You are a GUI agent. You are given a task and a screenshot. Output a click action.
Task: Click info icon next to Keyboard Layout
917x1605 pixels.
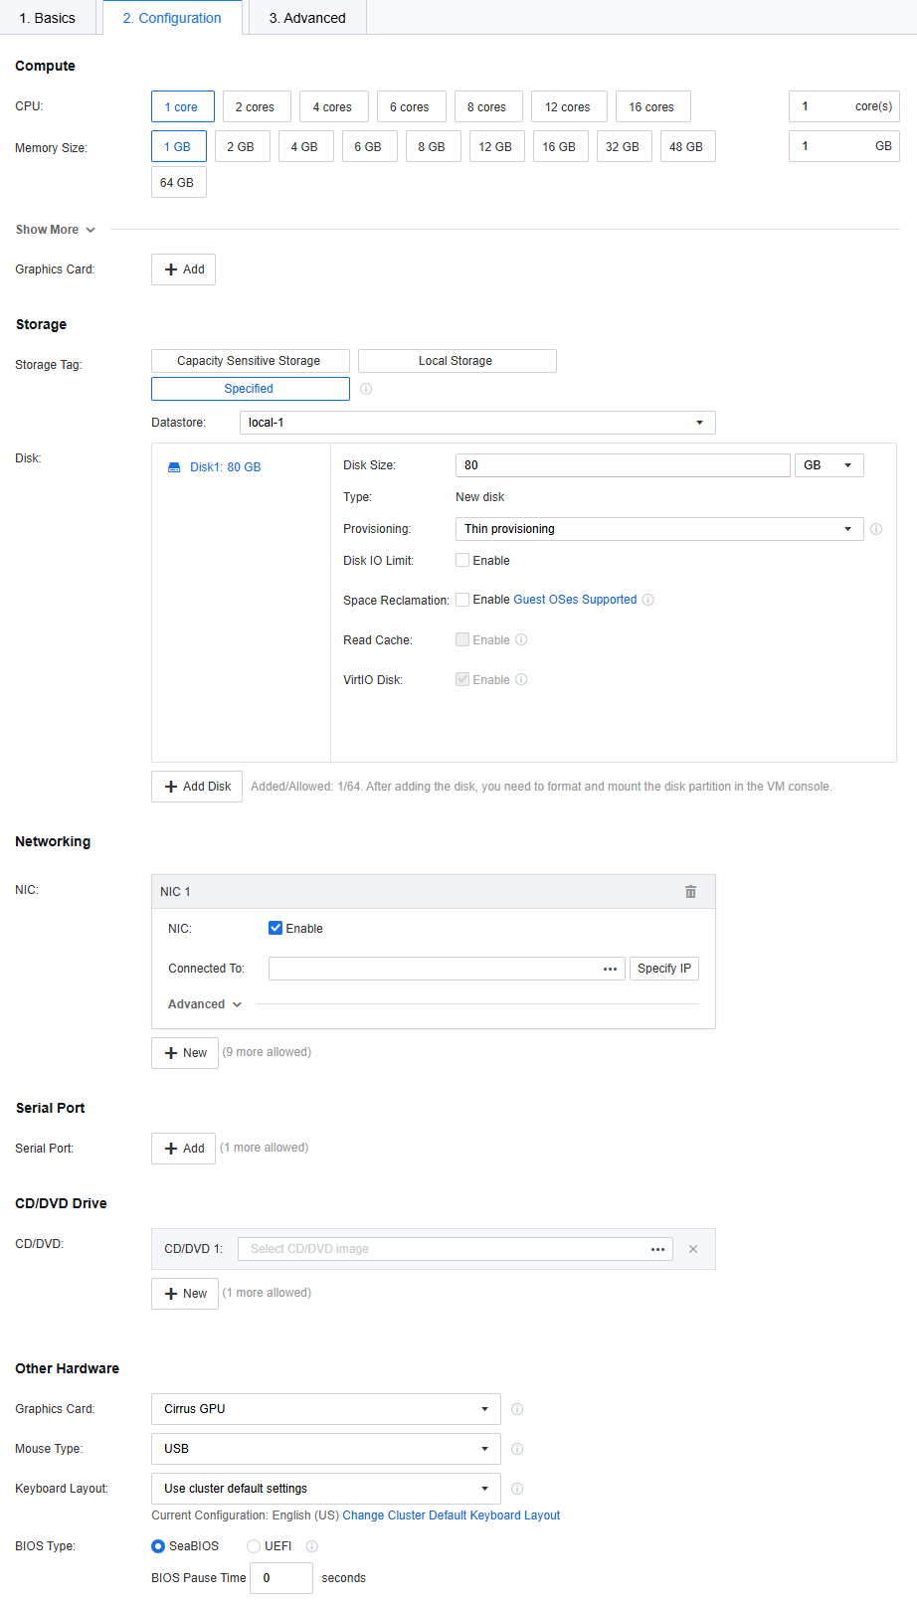click(x=517, y=1489)
